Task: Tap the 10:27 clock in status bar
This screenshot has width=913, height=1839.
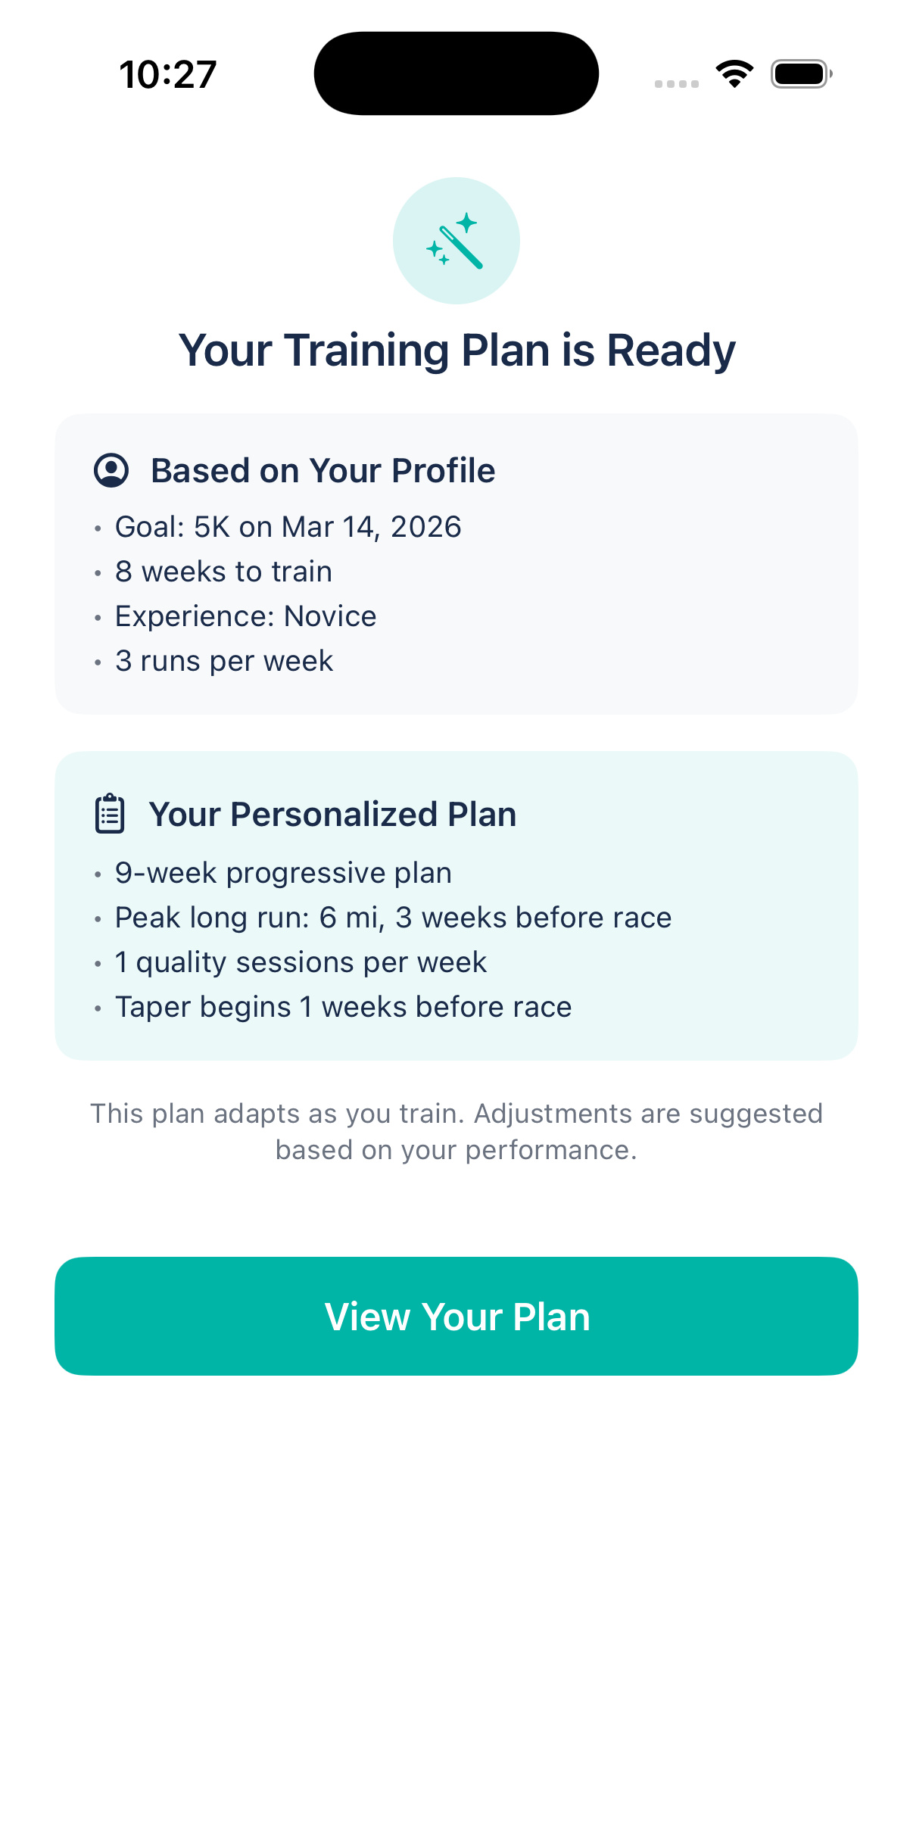Action: (x=168, y=75)
